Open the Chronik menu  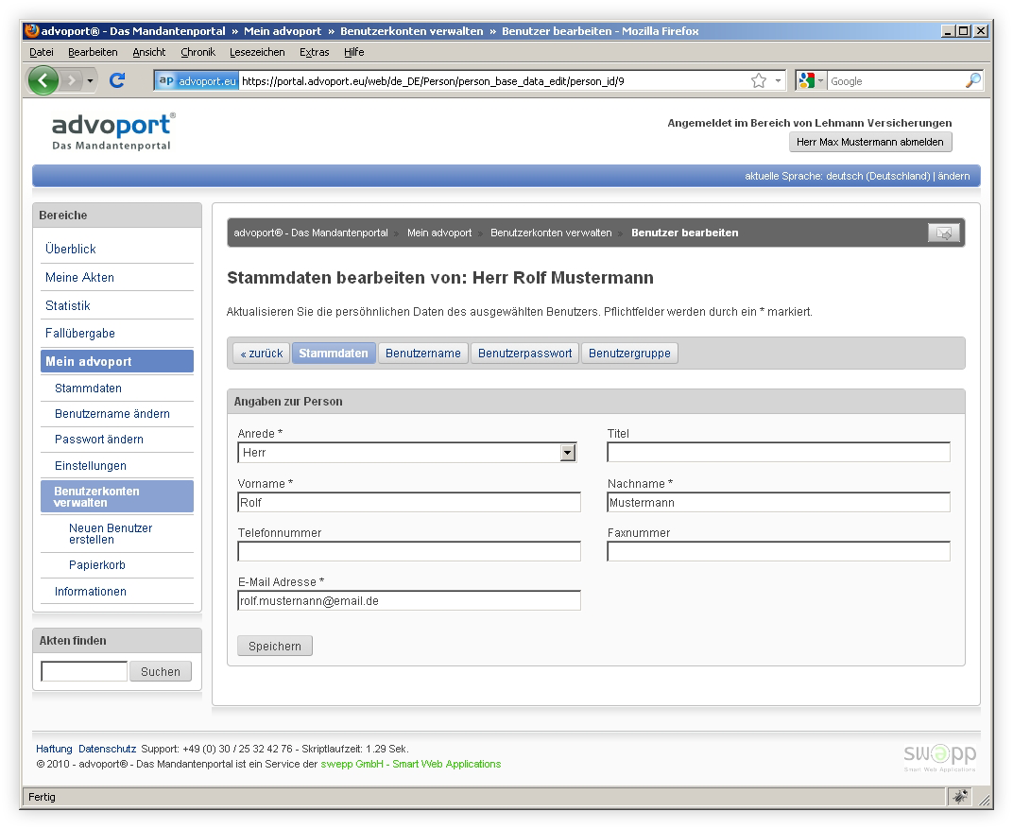197,52
